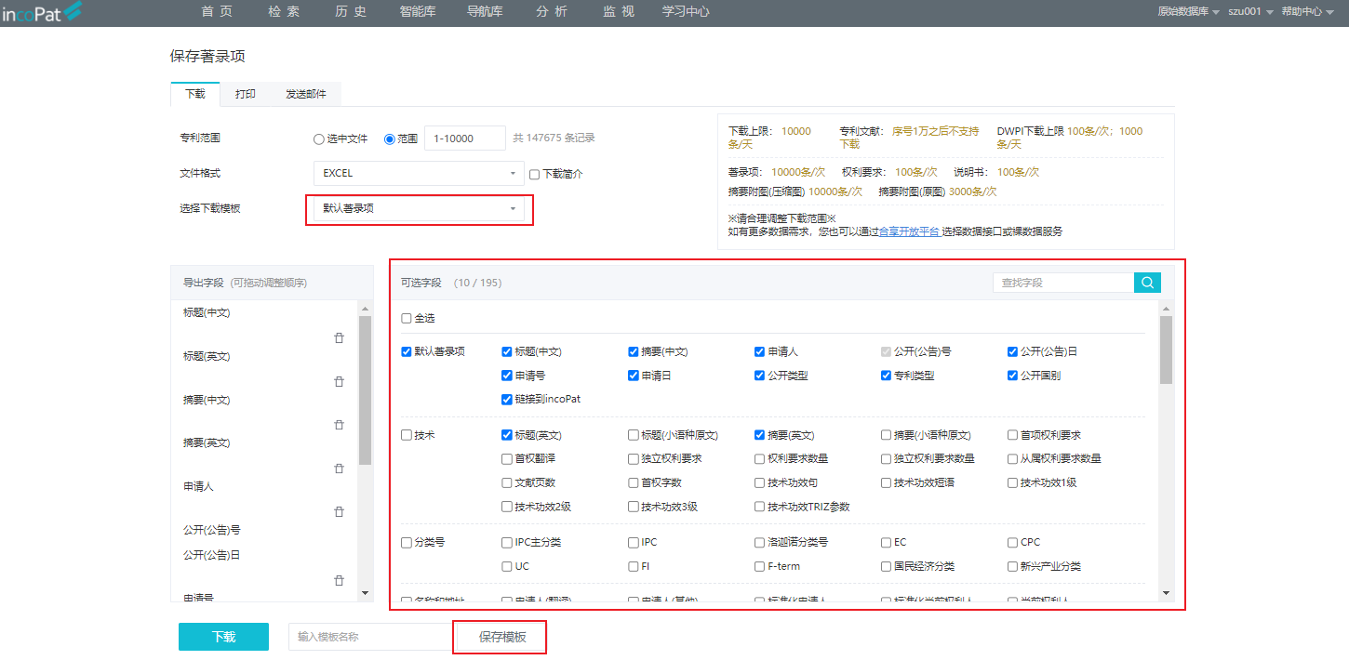This screenshot has height=660, width=1349.
Task: Check the 分类号 group checkbox
Action: pos(406,542)
